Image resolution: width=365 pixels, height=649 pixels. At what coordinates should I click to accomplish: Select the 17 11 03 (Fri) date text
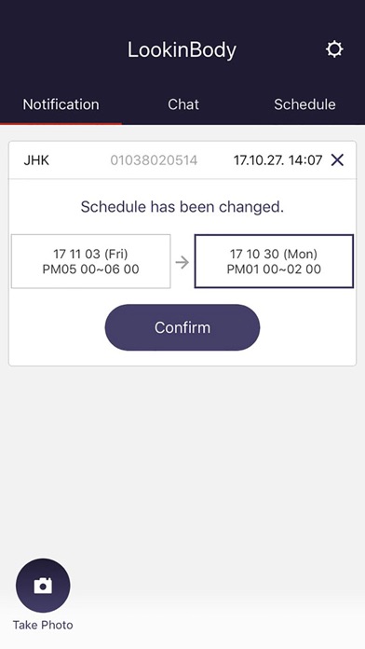click(x=90, y=254)
